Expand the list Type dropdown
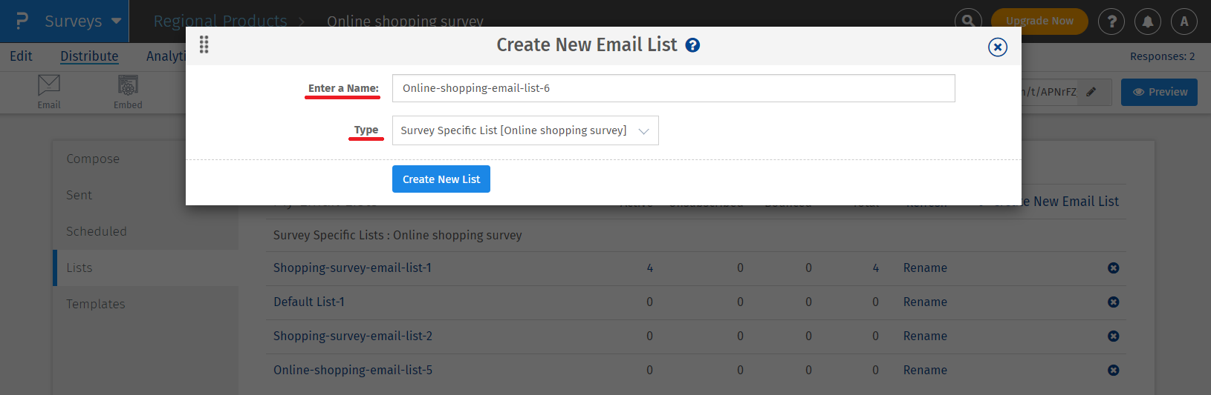The width and height of the screenshot is (1211, 395). coord(525,130)
